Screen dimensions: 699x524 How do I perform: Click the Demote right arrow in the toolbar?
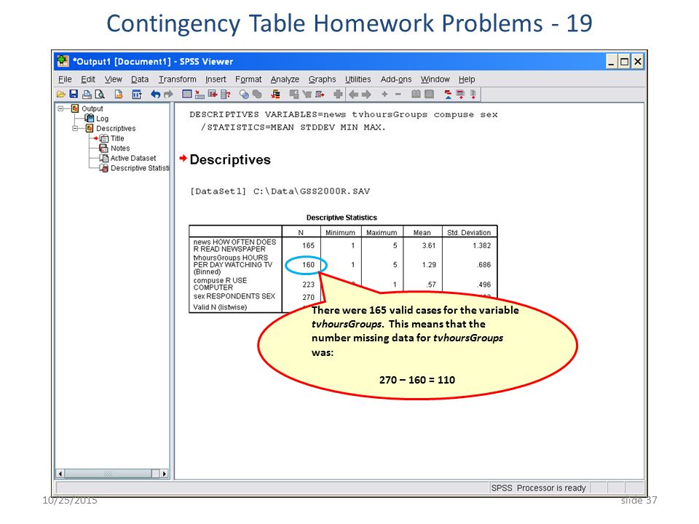[366, 94]
